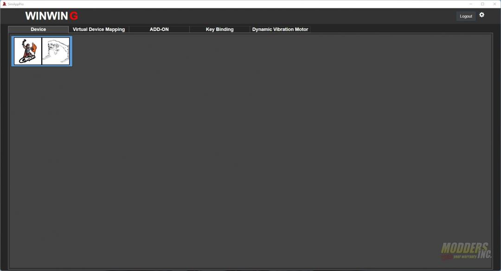Click the SimAppPro title bar icon
501x271 pixels.
point(4,4)
